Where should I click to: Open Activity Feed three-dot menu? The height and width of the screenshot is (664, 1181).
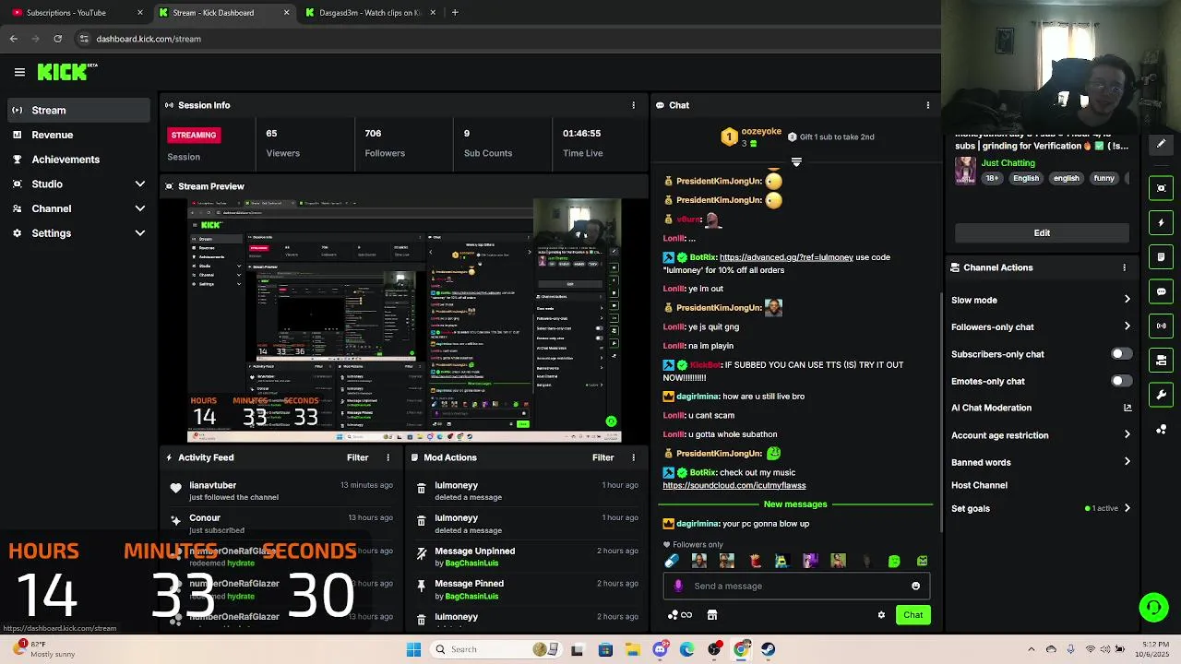point(388,457)
